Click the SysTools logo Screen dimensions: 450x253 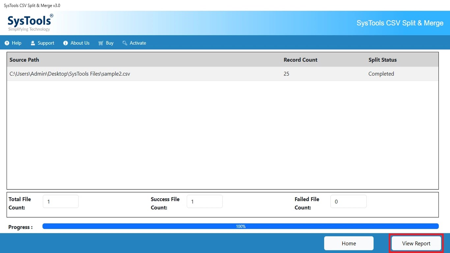coord(30,22)
